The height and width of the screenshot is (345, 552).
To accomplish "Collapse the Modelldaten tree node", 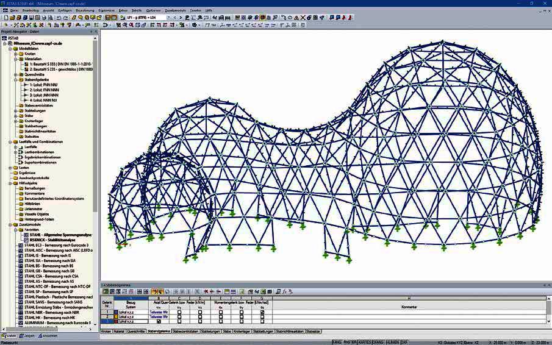I will coord(10,49).
